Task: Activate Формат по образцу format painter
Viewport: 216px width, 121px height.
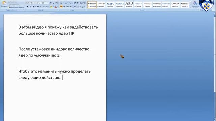Action: 16,7
